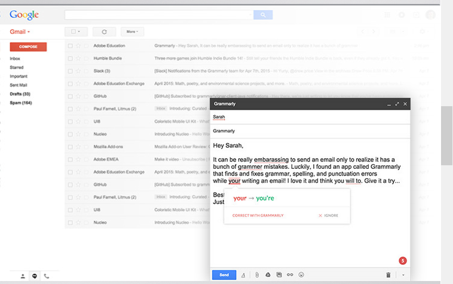
Task: Tick the first Adobe Education Exchange checkbox
Action: coord(70,84)
